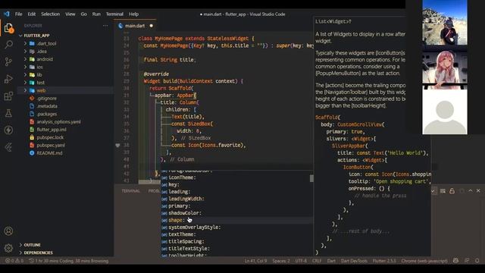Click the unsaved dot on main.dart tab
The image size is (485, 273).
pos(152,26)
